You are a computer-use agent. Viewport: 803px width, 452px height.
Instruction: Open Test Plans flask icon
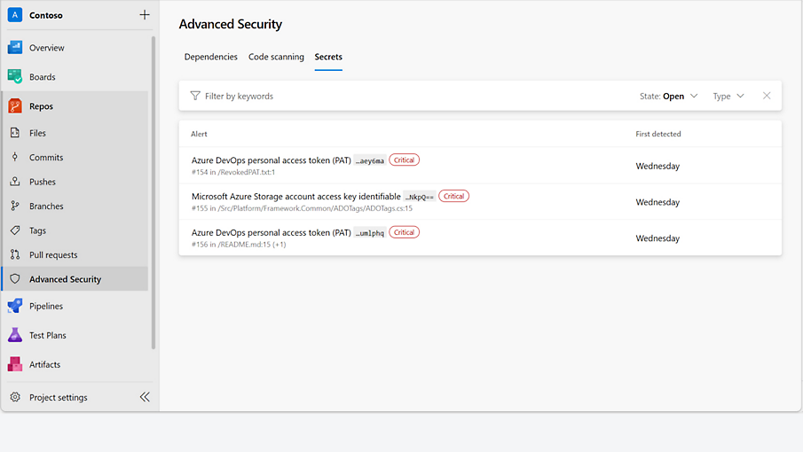coord(15,335)
